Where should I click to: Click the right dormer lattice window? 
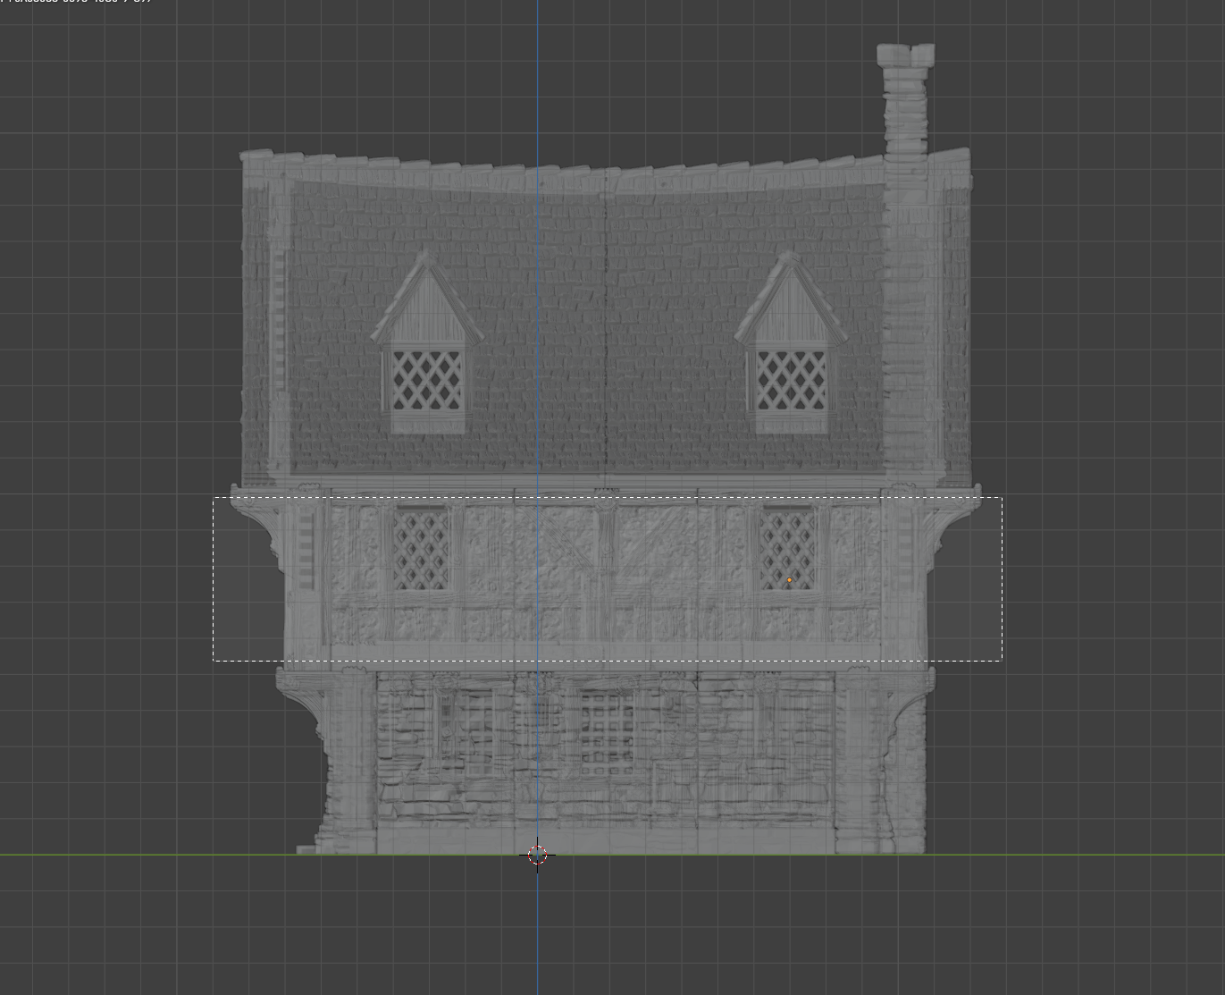click(x=791, y=381)
